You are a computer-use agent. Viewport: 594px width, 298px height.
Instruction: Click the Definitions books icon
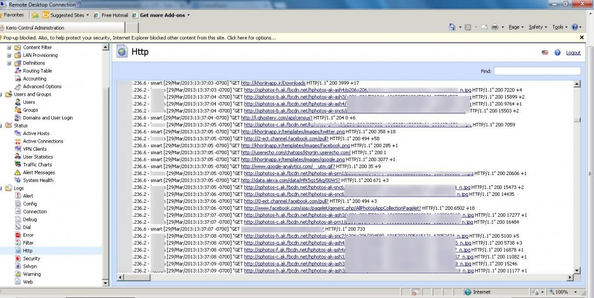coord(17,63)
